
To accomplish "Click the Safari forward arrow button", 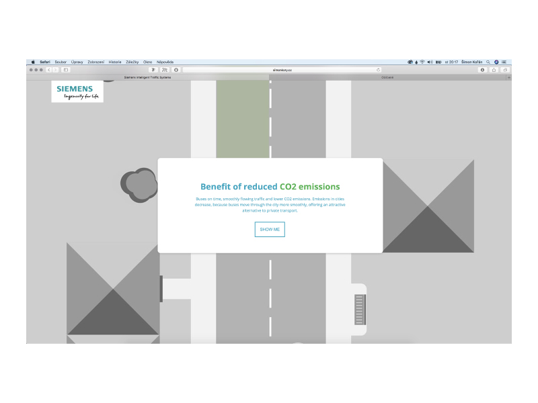I will [x=56, y=69].
